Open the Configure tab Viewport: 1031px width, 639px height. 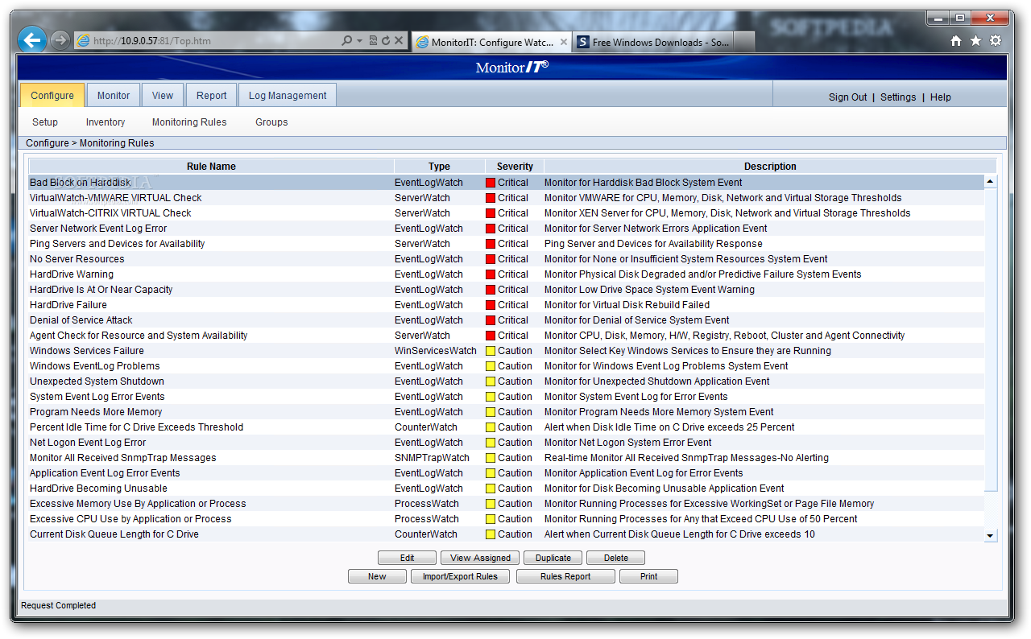[x=52, y=95]
